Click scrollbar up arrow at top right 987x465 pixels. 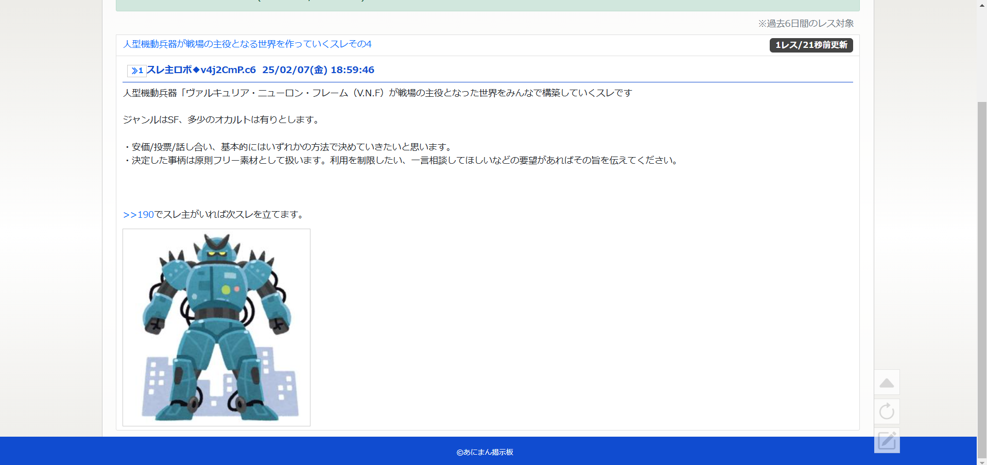982,5
